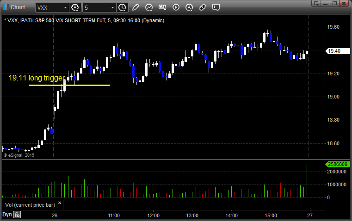Maximize the chart window
This screenshot has height=221, width=352.
(334, 3)
